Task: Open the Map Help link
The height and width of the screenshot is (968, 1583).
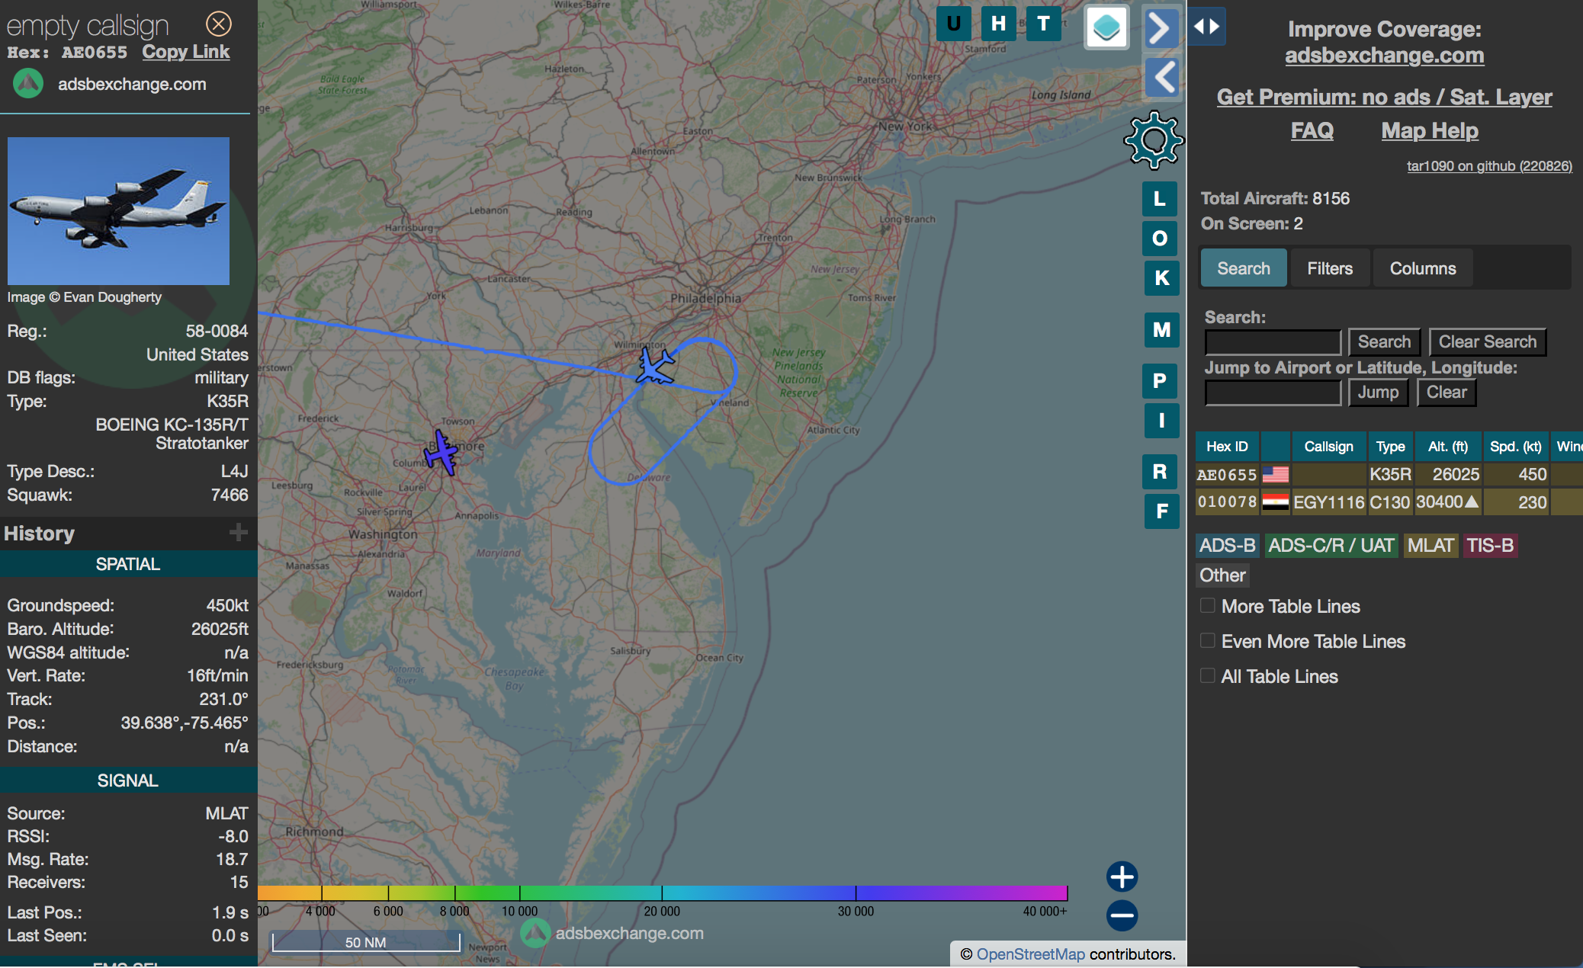Action: [1430, 131]
